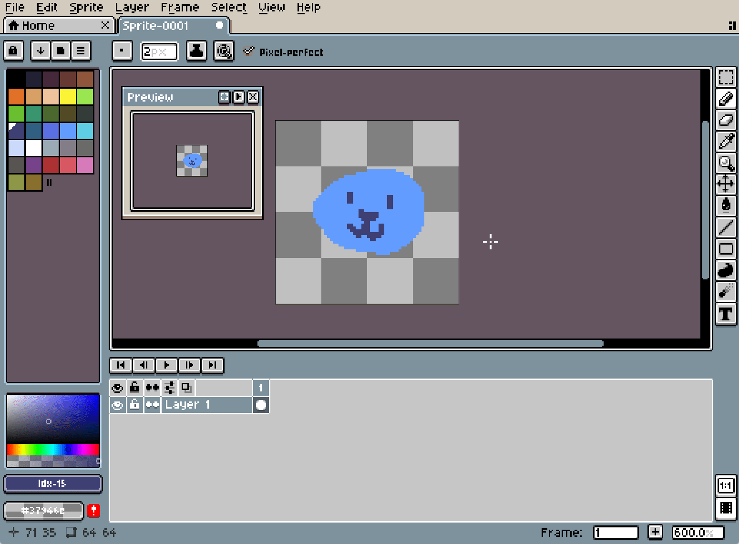Open the View menu
The height and width of the screenshot is (544, 739).
(272, 8)
